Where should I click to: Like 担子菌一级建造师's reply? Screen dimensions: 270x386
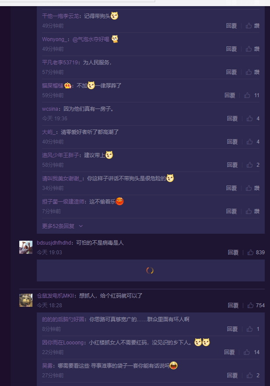(252, 211)
